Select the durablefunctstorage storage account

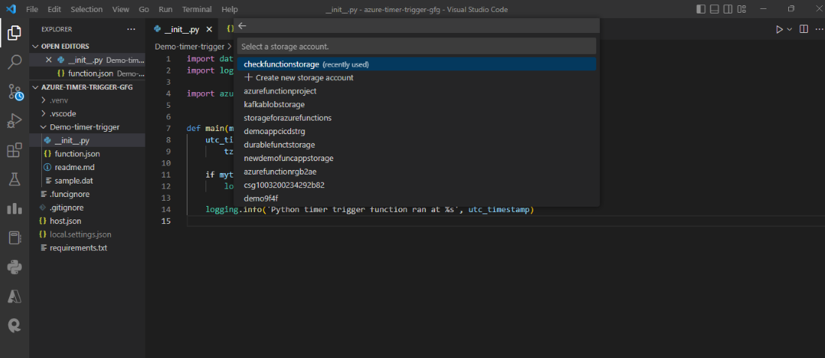coord(416,145)
